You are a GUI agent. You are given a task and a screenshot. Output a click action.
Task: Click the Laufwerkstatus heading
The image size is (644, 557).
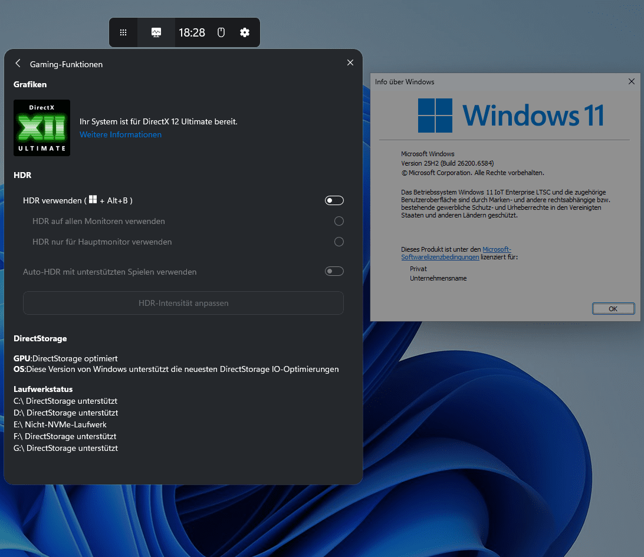pyautogui.click(x=43, y=389)
